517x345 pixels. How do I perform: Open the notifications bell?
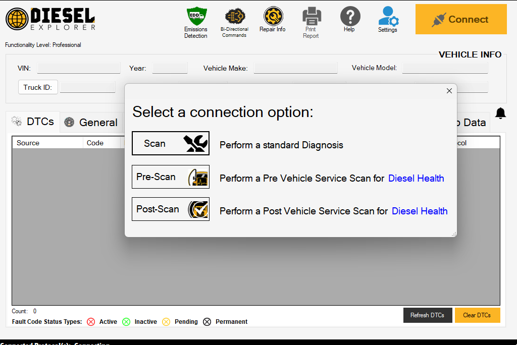click(500, 113)
